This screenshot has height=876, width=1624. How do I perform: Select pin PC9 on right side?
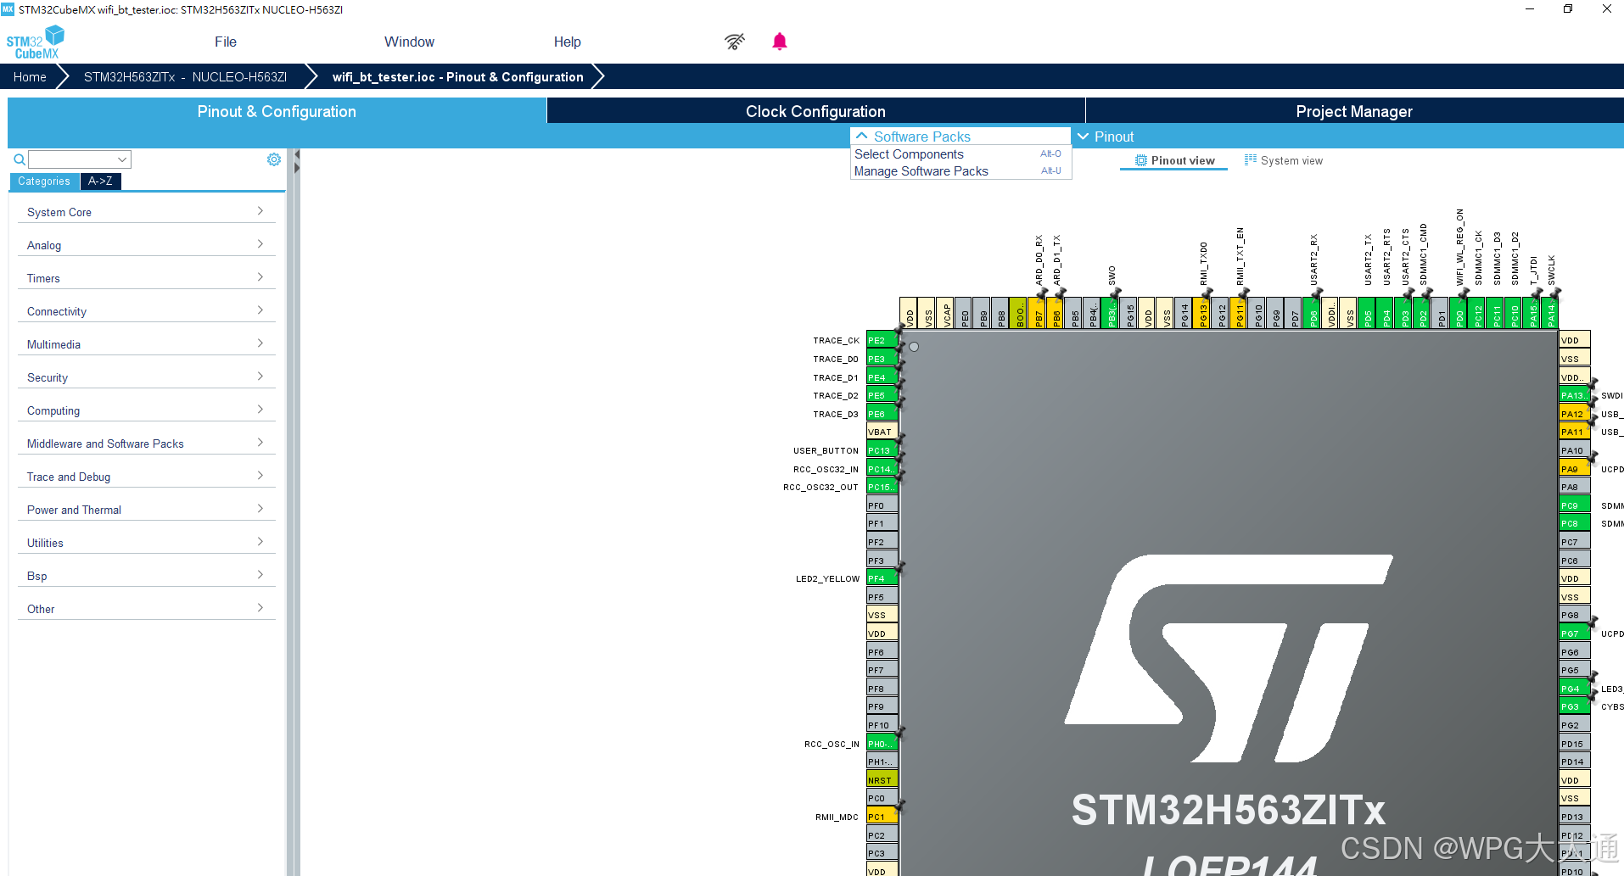[1575, 505]
